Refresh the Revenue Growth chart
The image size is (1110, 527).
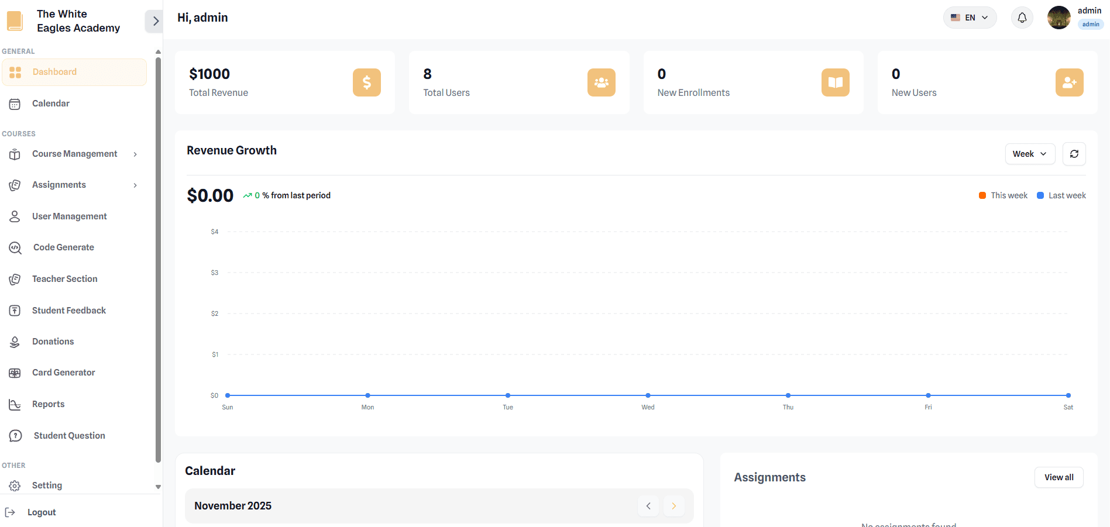point(1074,154)
